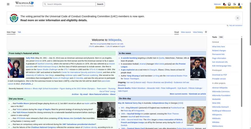The width and height of the screenshot is (251, 129).
Task: Open the watchlist icon in header
Action: [234, 4]
